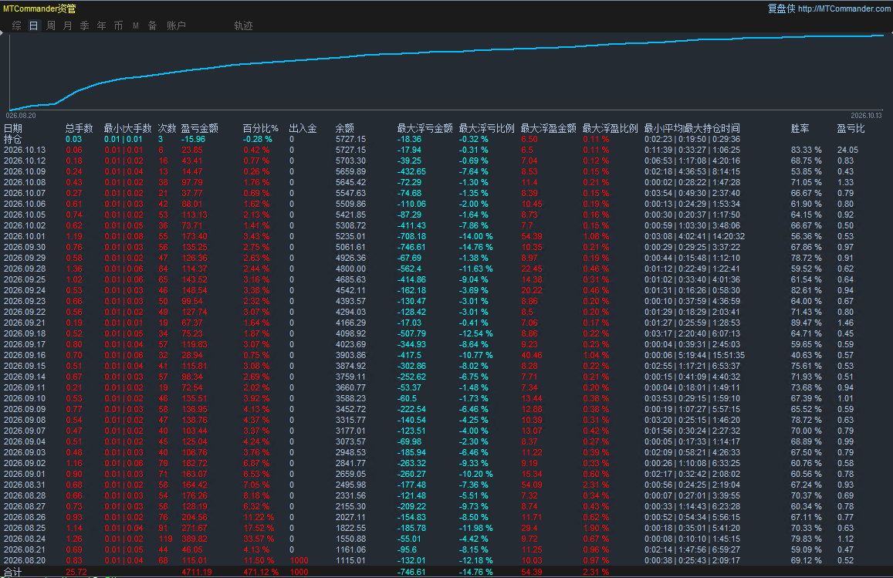The height and width of the screenshot is (578, 893).
Task: Open the 账户 account tab
Action: click(176, 25)
